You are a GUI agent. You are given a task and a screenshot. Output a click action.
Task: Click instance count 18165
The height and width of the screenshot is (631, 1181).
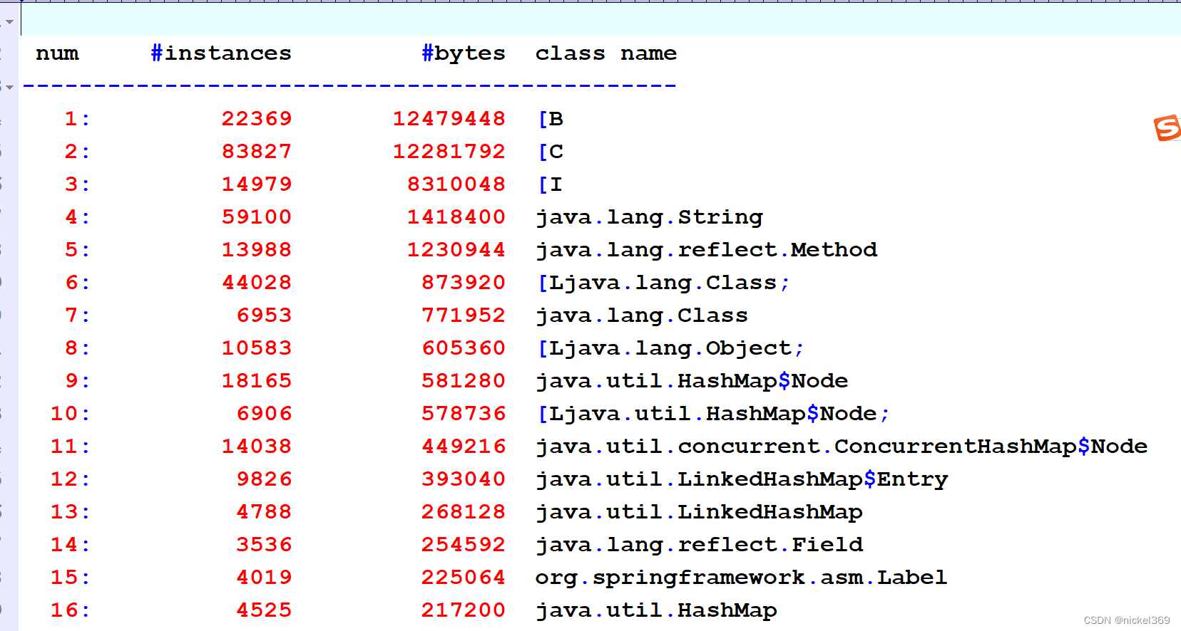[x=257, y=381]
